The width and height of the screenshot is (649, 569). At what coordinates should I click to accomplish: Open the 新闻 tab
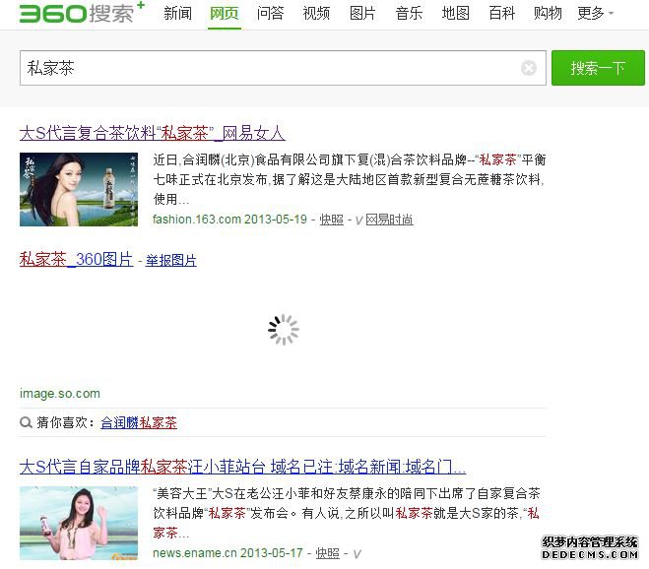(x=177, y=13)
